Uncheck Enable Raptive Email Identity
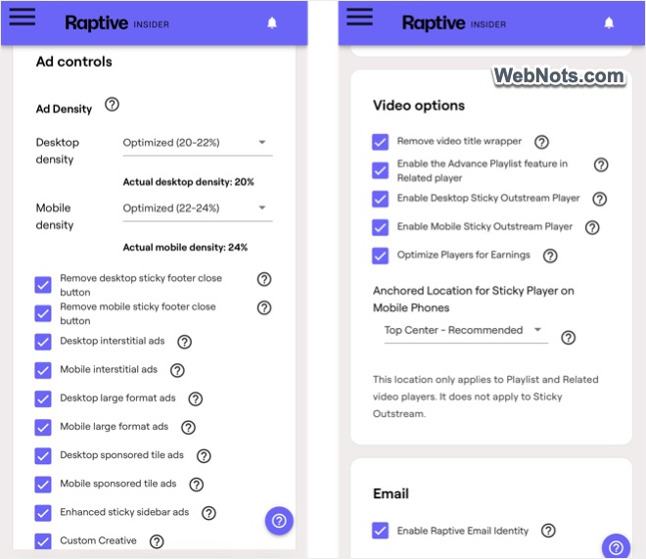 pyautogui.click(x=380, y=531)
